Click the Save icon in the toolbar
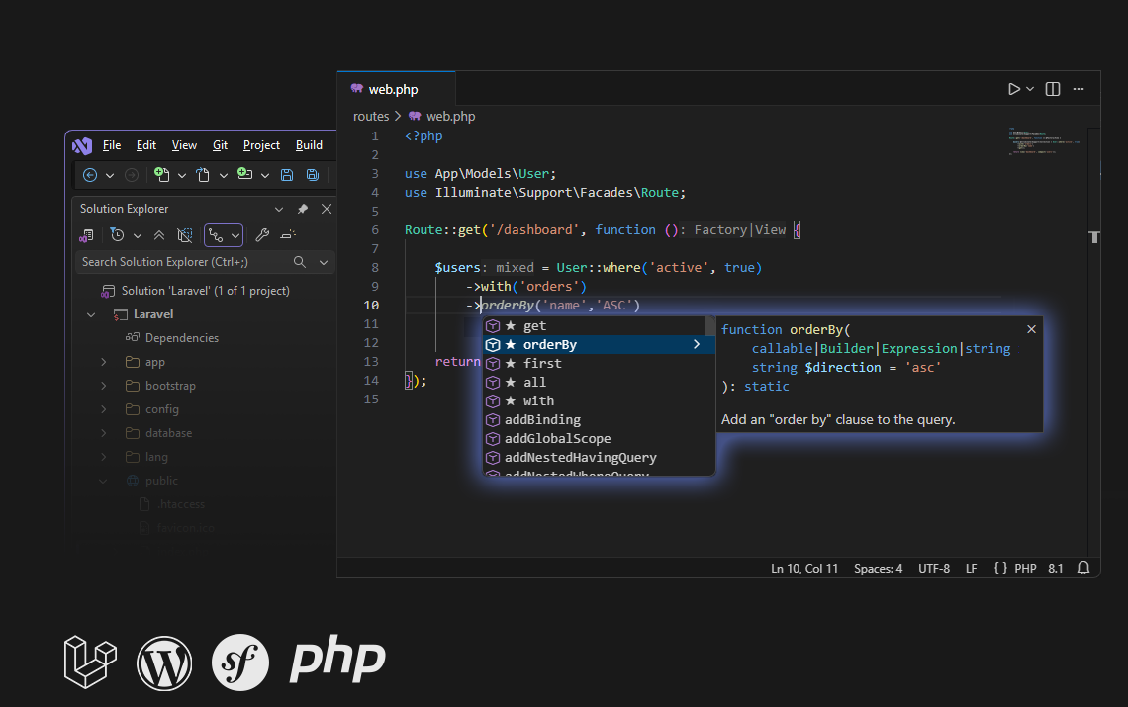Image resolution: width=1128 pixels, height=707 pixels. click(x=287, y=175)
